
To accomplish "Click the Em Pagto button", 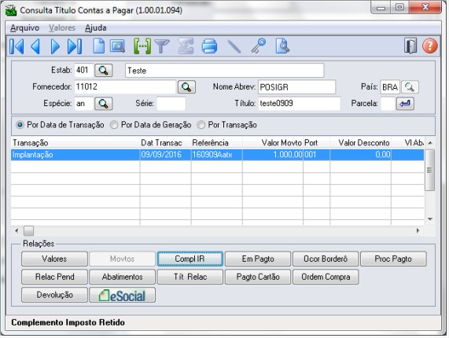I will 258,259.
